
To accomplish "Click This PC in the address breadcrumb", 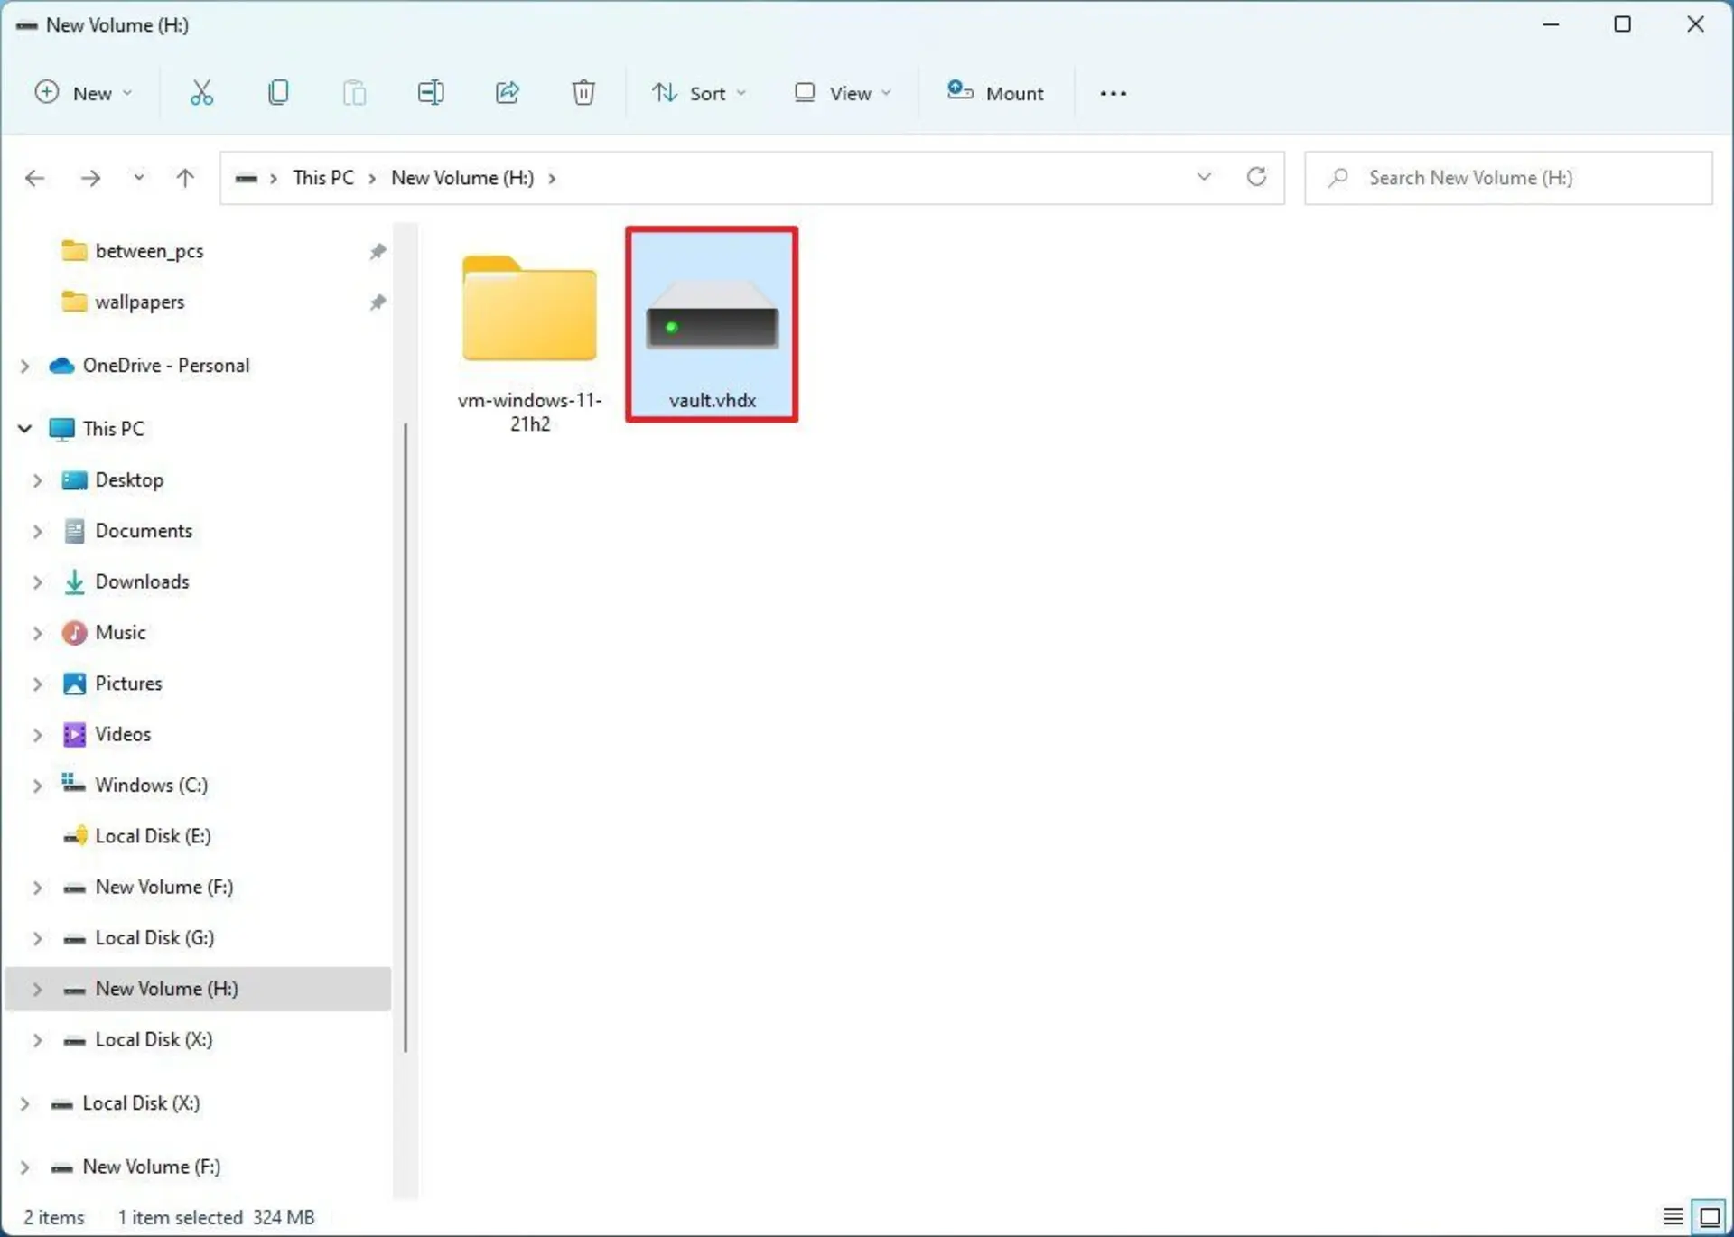I will pos(322,178).
